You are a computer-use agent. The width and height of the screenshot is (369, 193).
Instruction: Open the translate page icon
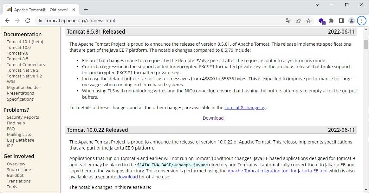click(x=288, y=21)
